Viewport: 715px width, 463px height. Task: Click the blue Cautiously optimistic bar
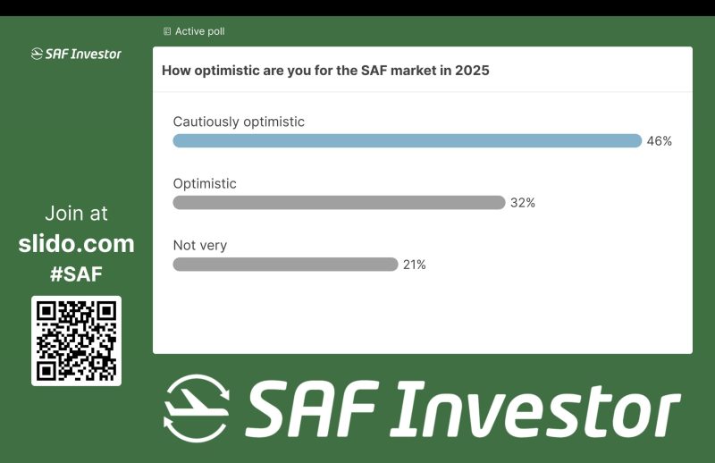click(407, 140)
